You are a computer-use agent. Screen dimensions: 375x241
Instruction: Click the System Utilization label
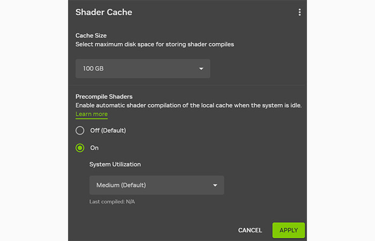pos(115,164)
